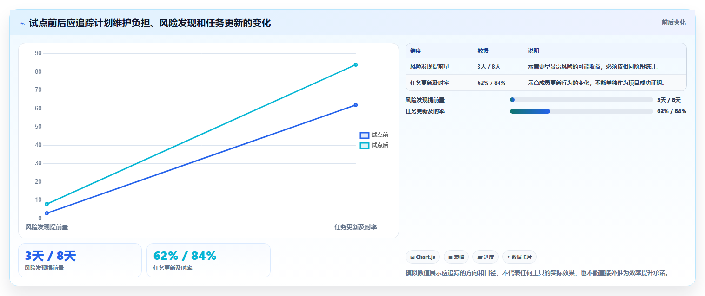Image resolution: width=705 pixels, height=296 pixels.
Task: Click the 任务更新及时率 progress bar
Action: pos(581,111)
